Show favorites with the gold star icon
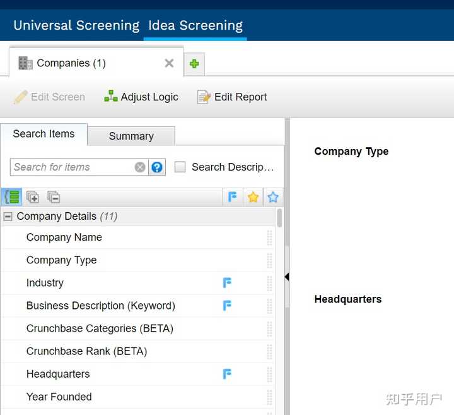Screen dimensions: 454x415 pos(253,197)
